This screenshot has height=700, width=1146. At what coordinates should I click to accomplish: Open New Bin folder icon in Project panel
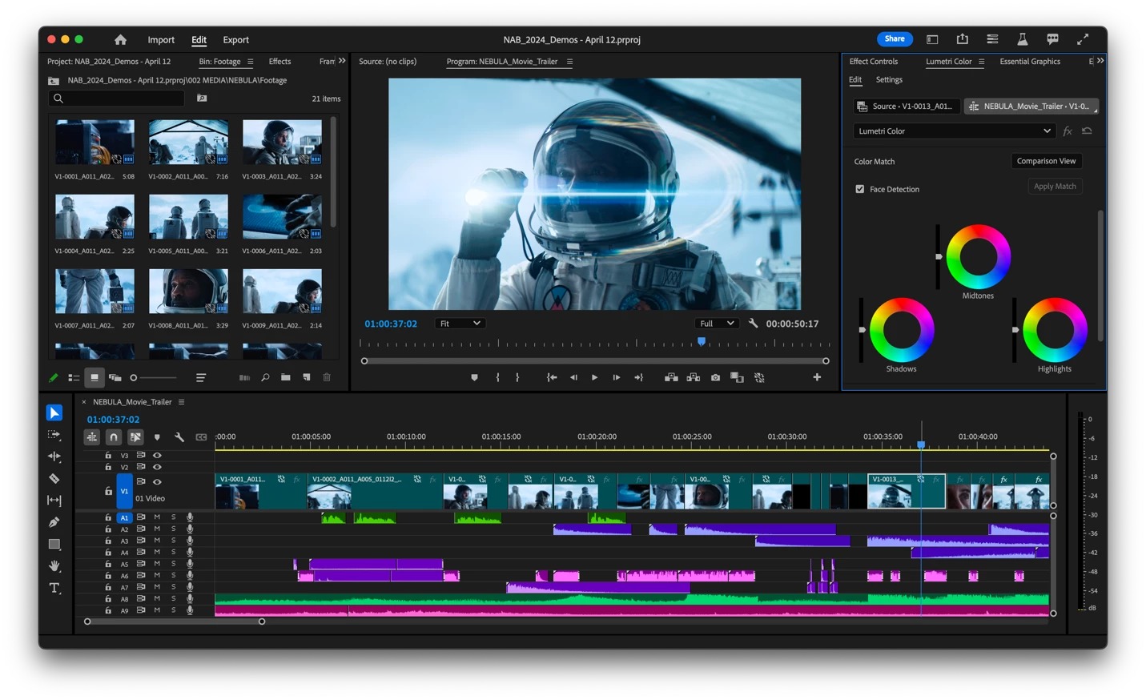(285, 377)
